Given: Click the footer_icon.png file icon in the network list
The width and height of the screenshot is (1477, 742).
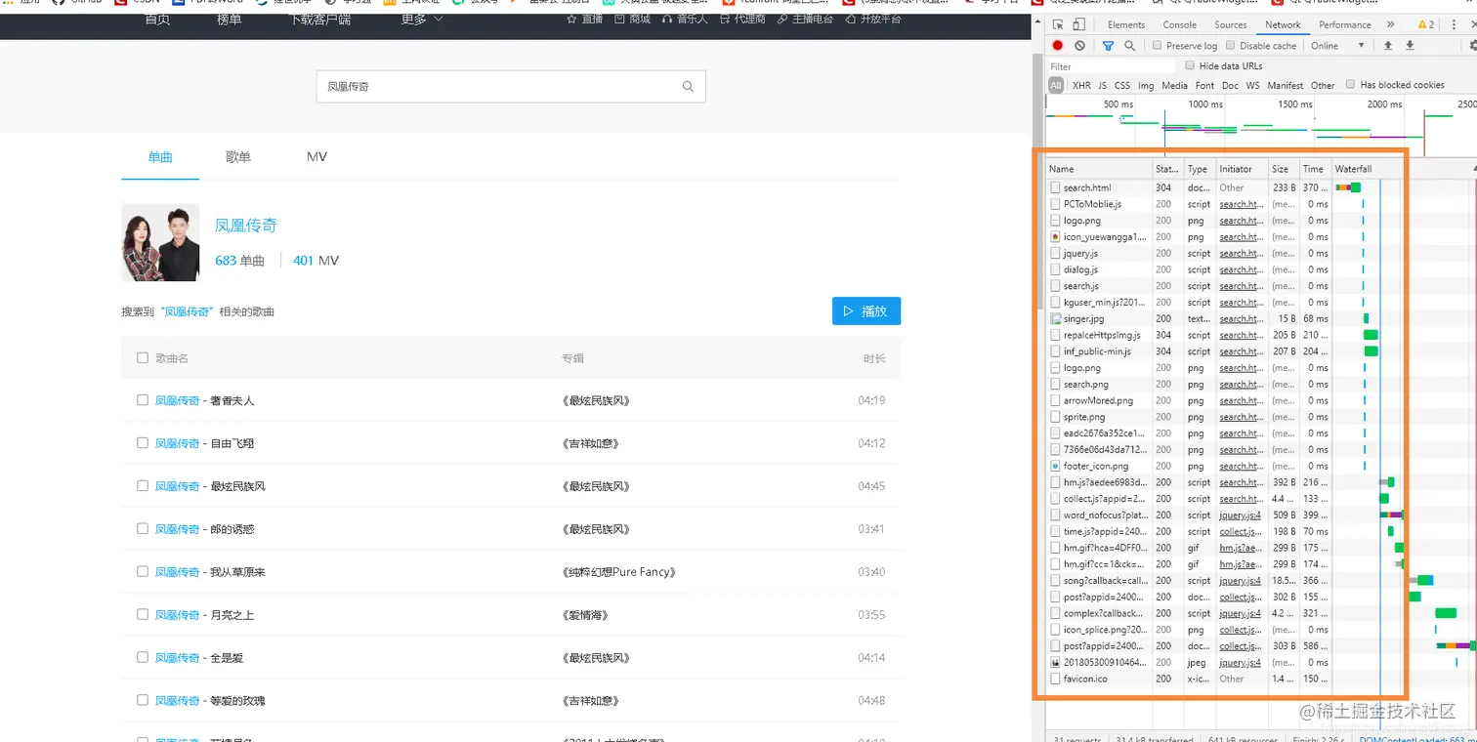Looking at the screenshot, I should tap(1055, 466).
